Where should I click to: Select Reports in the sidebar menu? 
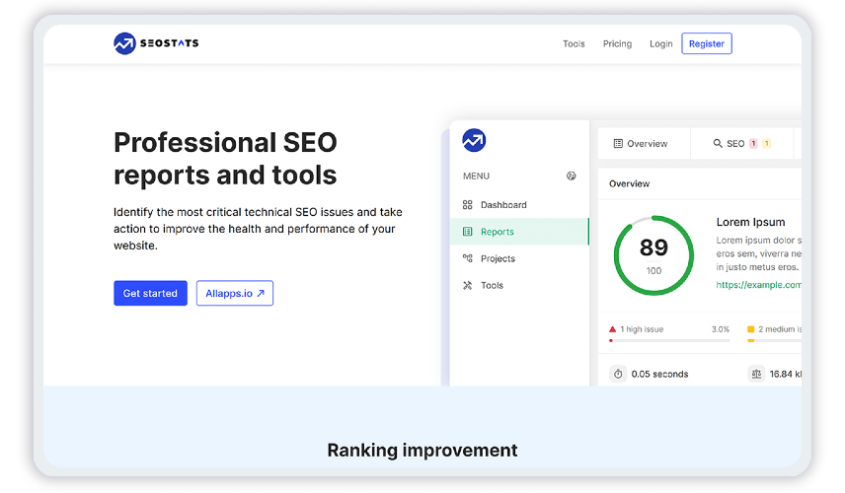coord(519,232)
